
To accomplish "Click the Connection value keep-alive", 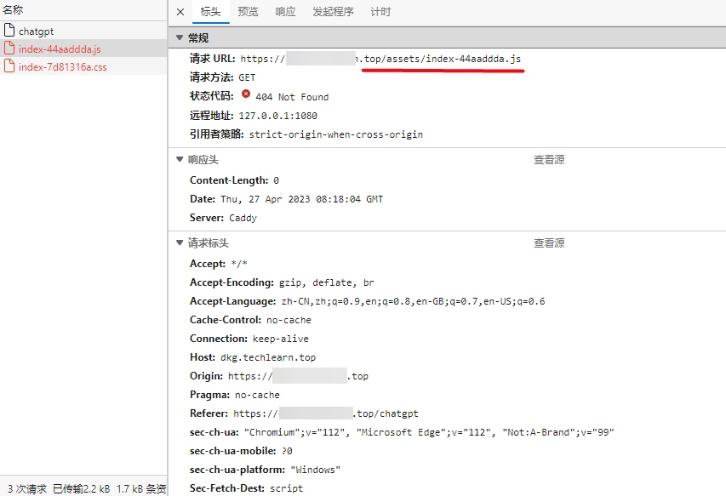I will 281,339.
